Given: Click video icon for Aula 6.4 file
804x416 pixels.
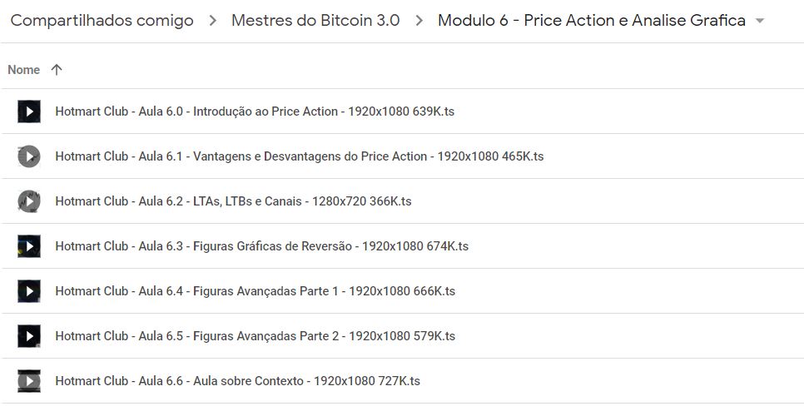Looking at the screenshot, I should coord(29,291).
